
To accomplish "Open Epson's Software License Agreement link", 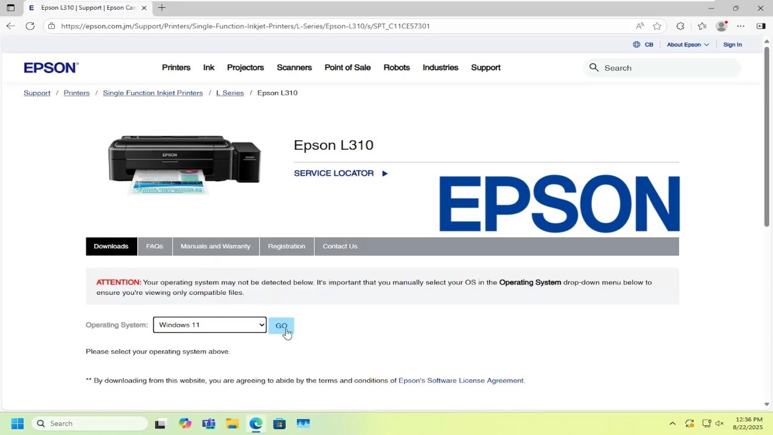I will point(461,381).
